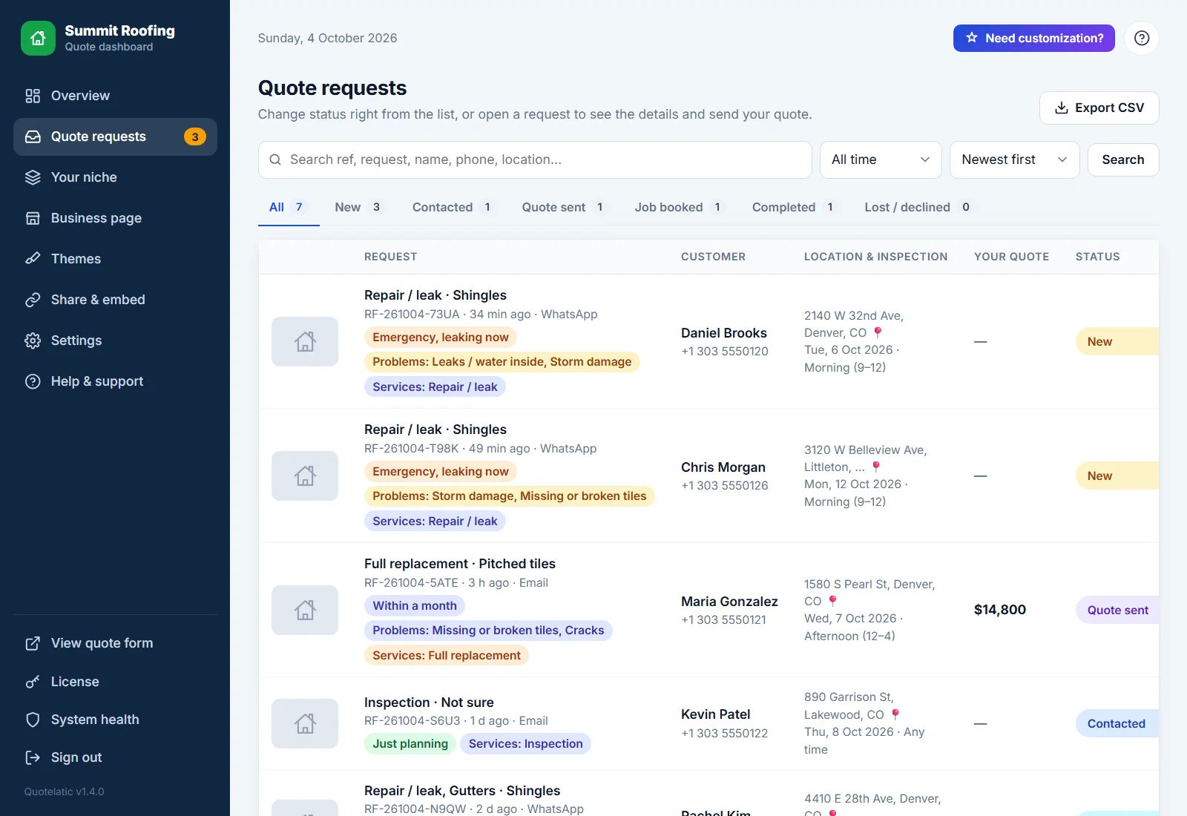Open the Full replacement · Pitched tiles request

click(x=460, y=564)
